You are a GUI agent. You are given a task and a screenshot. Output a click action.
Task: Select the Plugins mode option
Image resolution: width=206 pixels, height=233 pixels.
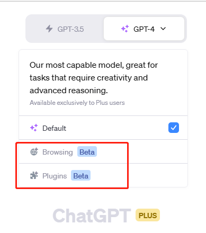pos(103,175)
